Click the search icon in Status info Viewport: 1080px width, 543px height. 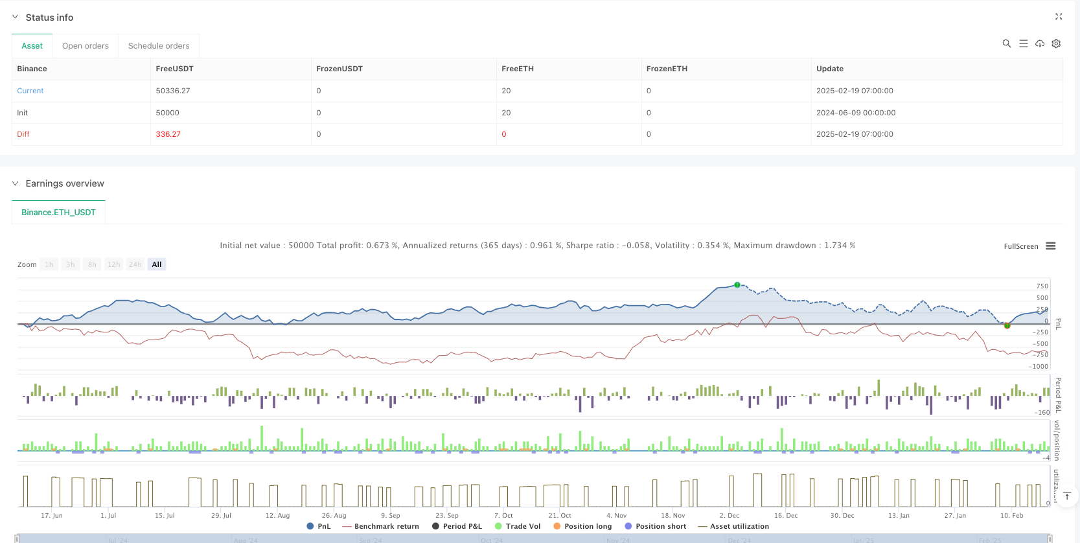(1006, 43)
